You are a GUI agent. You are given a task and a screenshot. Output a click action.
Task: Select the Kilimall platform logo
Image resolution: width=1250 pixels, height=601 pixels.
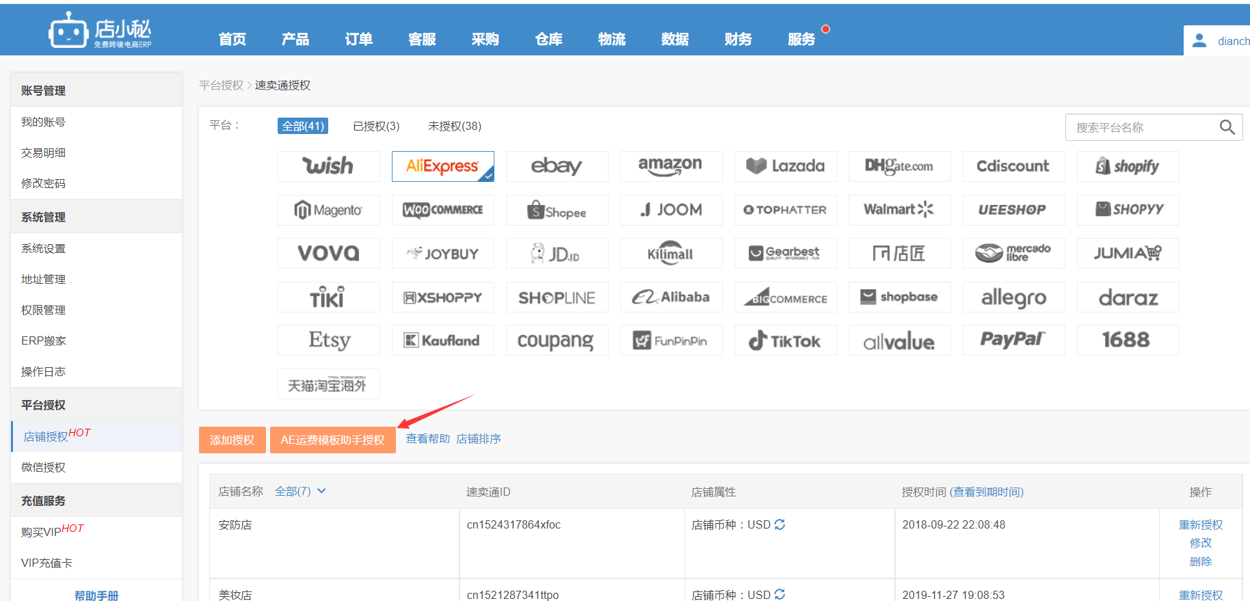[x=671, y=253]
